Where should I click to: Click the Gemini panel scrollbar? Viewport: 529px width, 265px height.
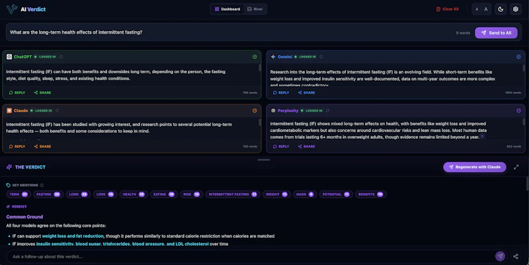pos(524,68)
